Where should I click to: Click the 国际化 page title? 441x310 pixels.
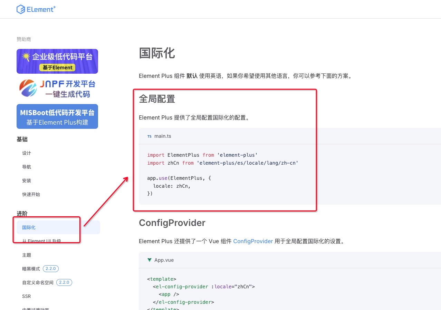(157, 53)
